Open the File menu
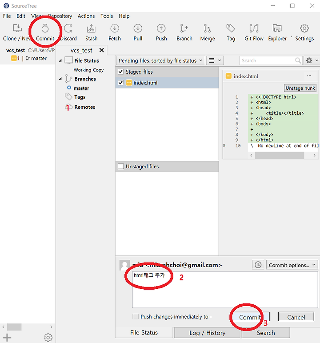This screenshot has height=343, width=320. [x=7, y=16]
